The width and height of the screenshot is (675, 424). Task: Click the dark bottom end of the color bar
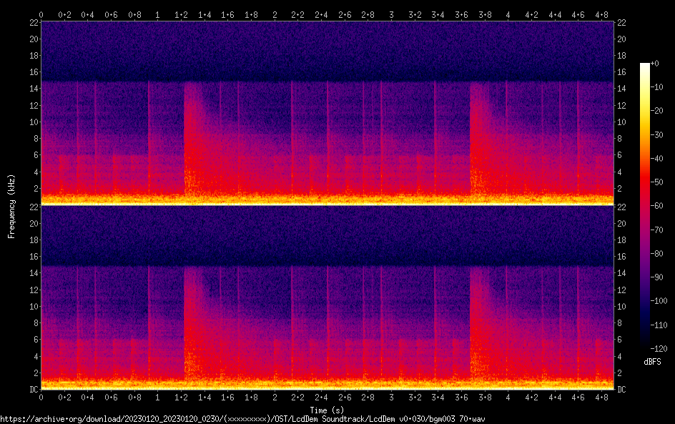click(x=645, y=346)
